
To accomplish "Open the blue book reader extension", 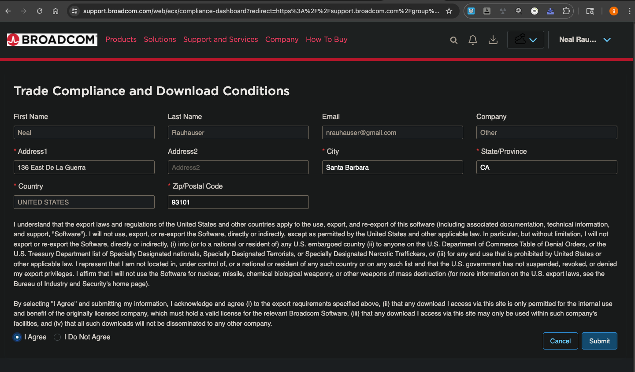I will 471,11.
